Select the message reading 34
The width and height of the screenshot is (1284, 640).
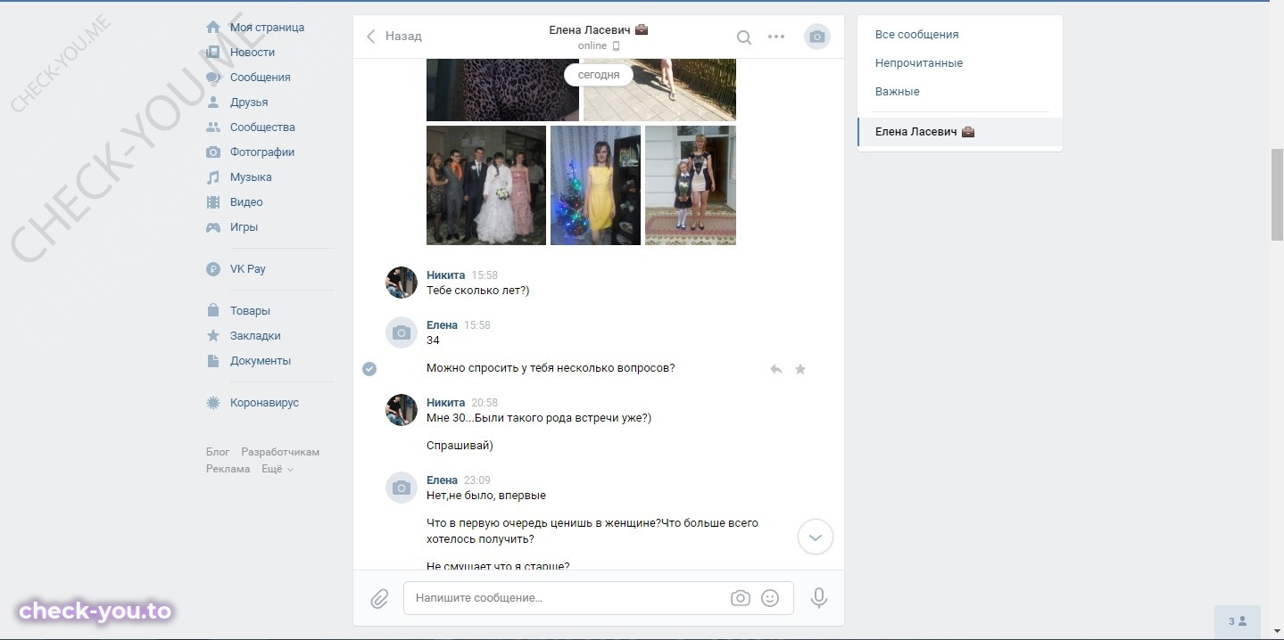click(x=433, y=341)
